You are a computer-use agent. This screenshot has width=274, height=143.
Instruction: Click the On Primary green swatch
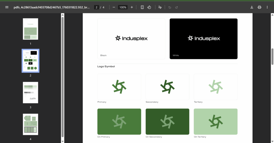point(119,121)
